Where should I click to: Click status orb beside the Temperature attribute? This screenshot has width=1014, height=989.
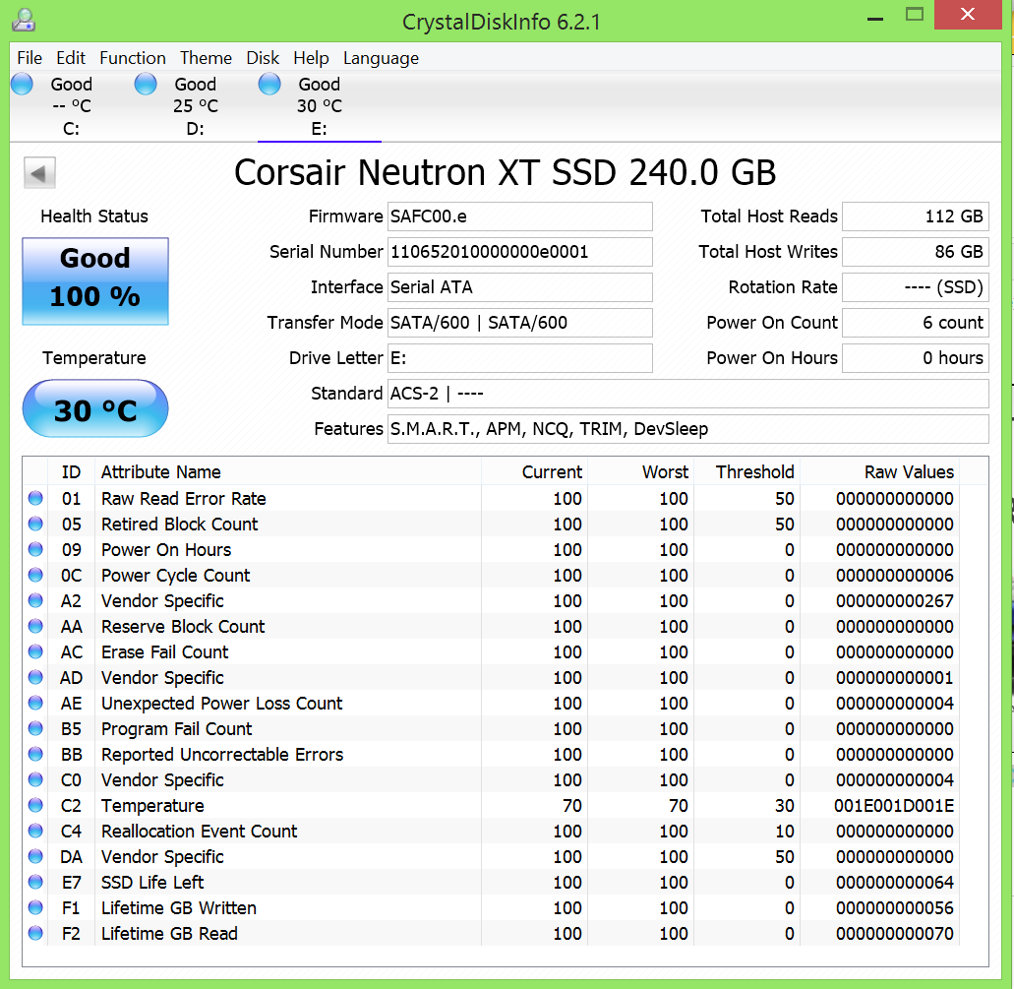click(36, 806)
